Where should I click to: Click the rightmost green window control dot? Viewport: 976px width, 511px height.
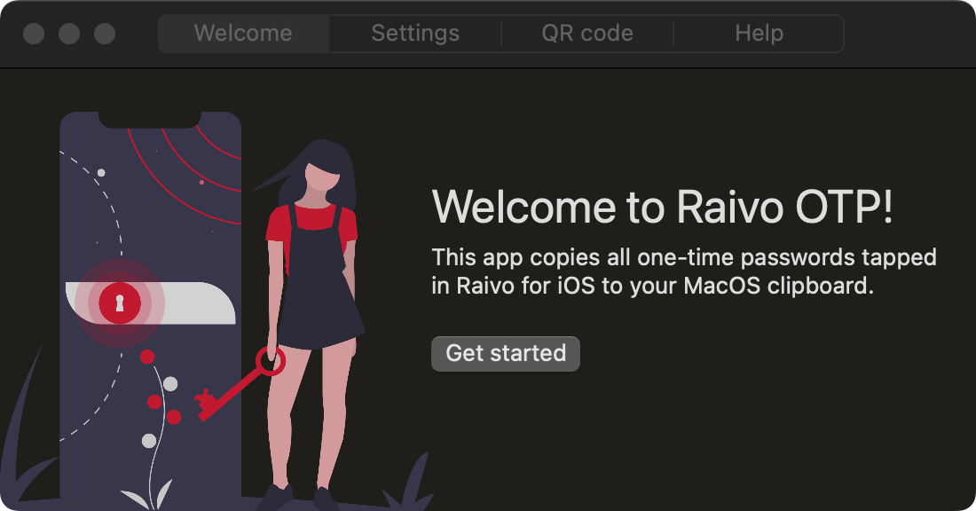pos(104,34)
